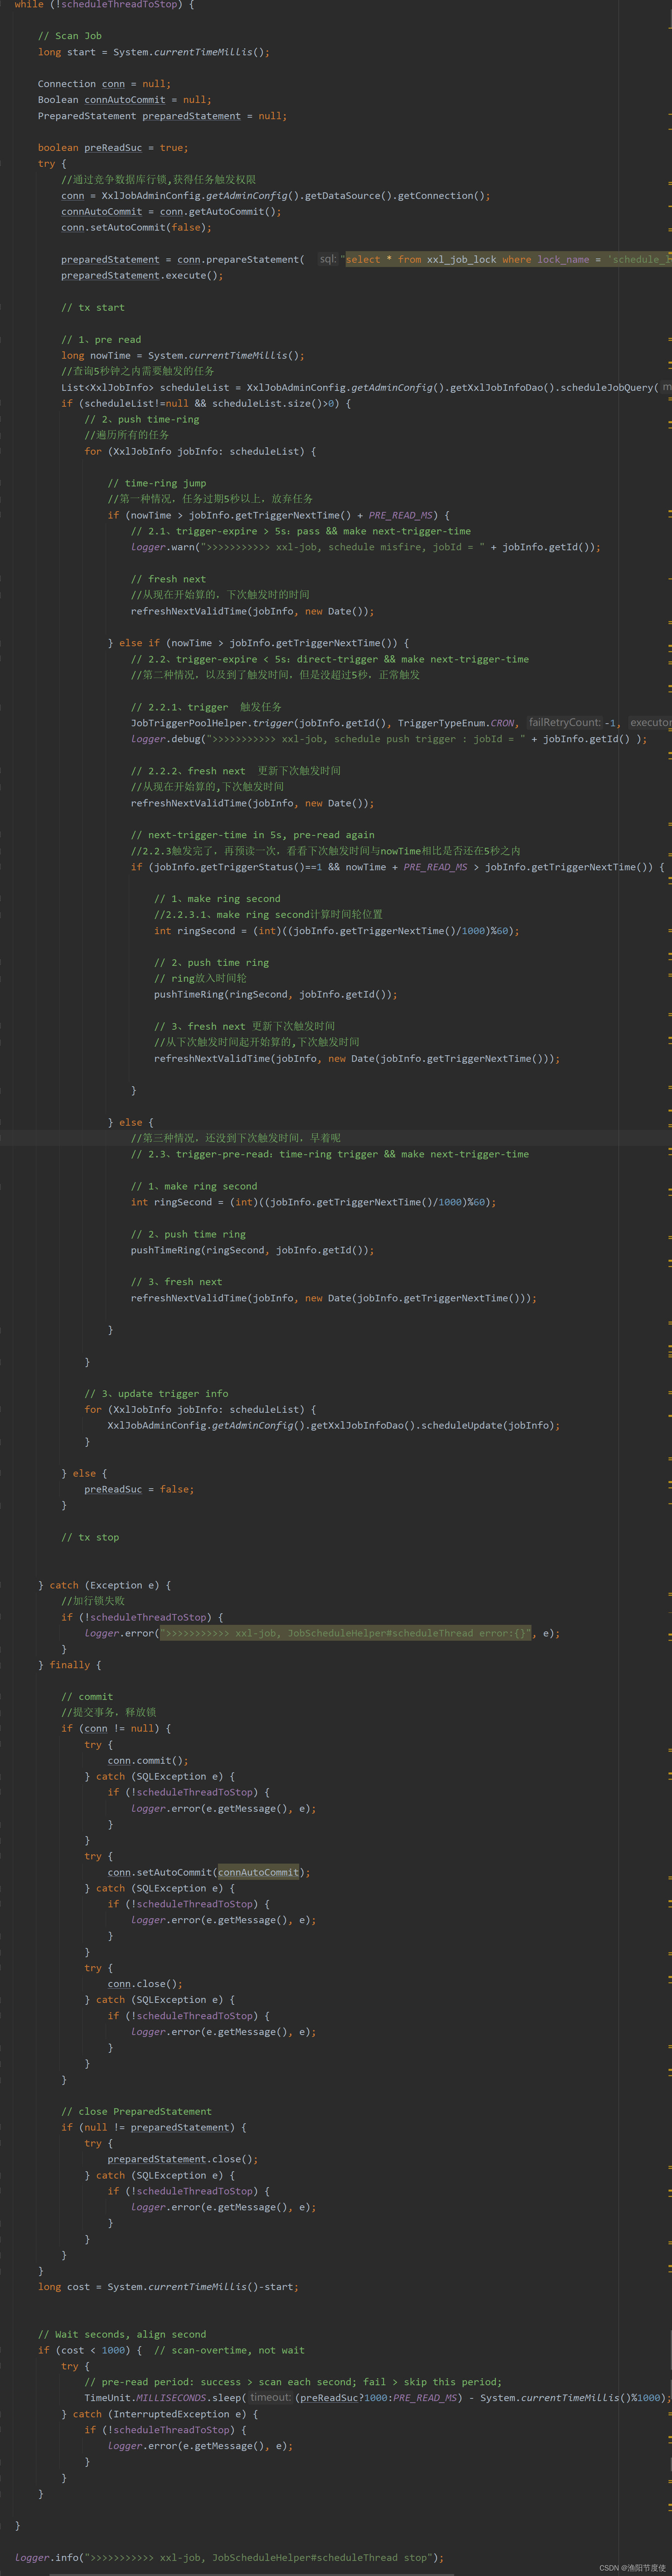This screenshot has width=672, height=2576.
Task: Click the 'long start = System.currentTimeMillis();' line
Action: pos(154,52)
